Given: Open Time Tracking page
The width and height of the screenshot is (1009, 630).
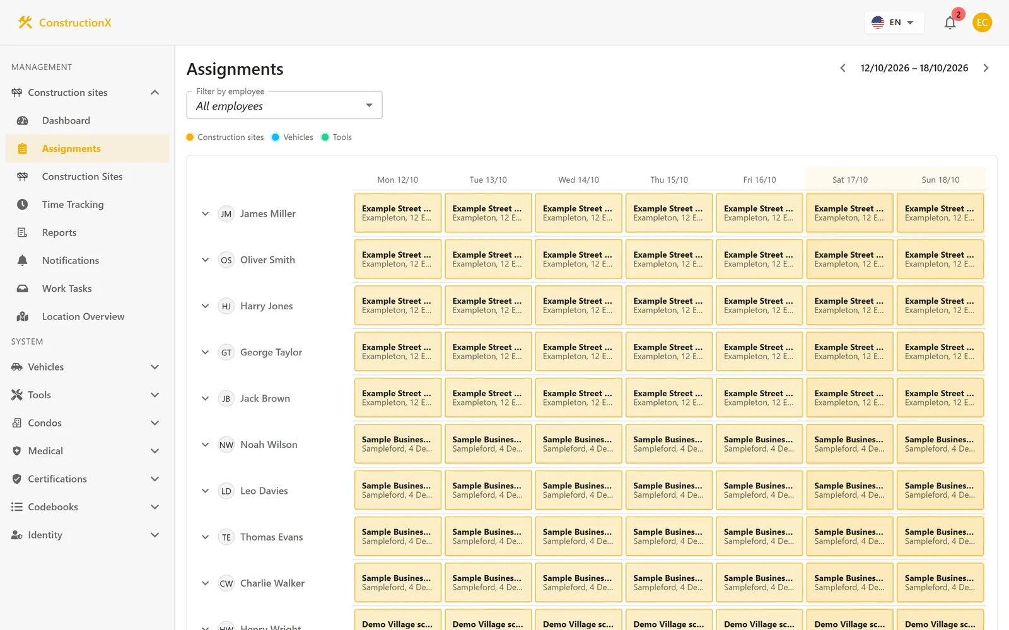Looking at the screenshot, I should click(87, 204).
